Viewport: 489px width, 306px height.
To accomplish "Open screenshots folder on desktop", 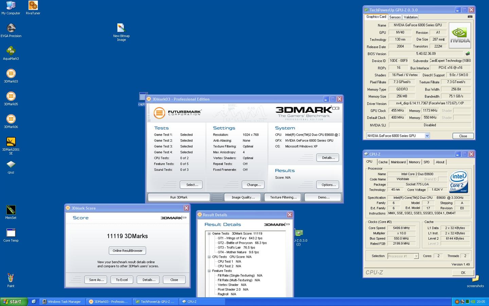I will point(475,282).
